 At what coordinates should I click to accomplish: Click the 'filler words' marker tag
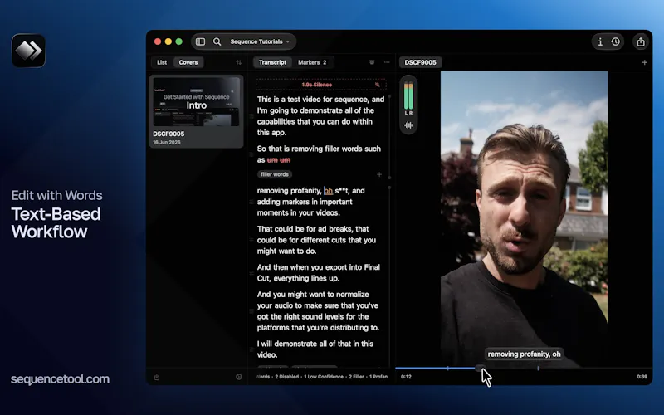275,174
